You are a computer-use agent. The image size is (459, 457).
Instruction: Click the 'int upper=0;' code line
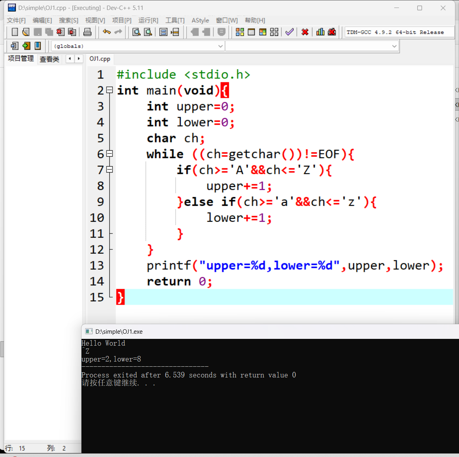191,106
